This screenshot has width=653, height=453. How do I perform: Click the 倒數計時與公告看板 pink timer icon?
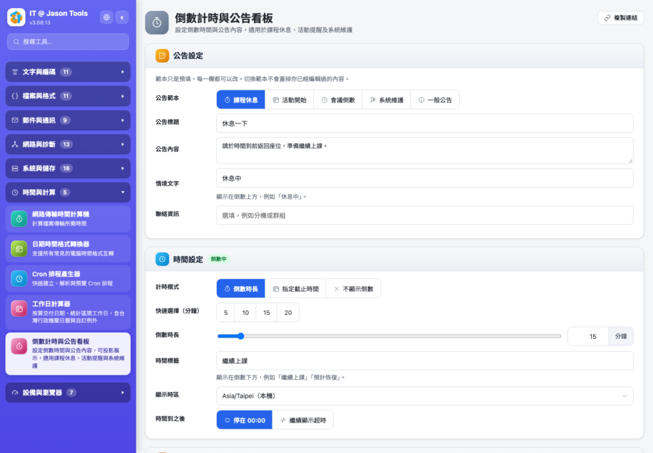click(x=19, y=346)
